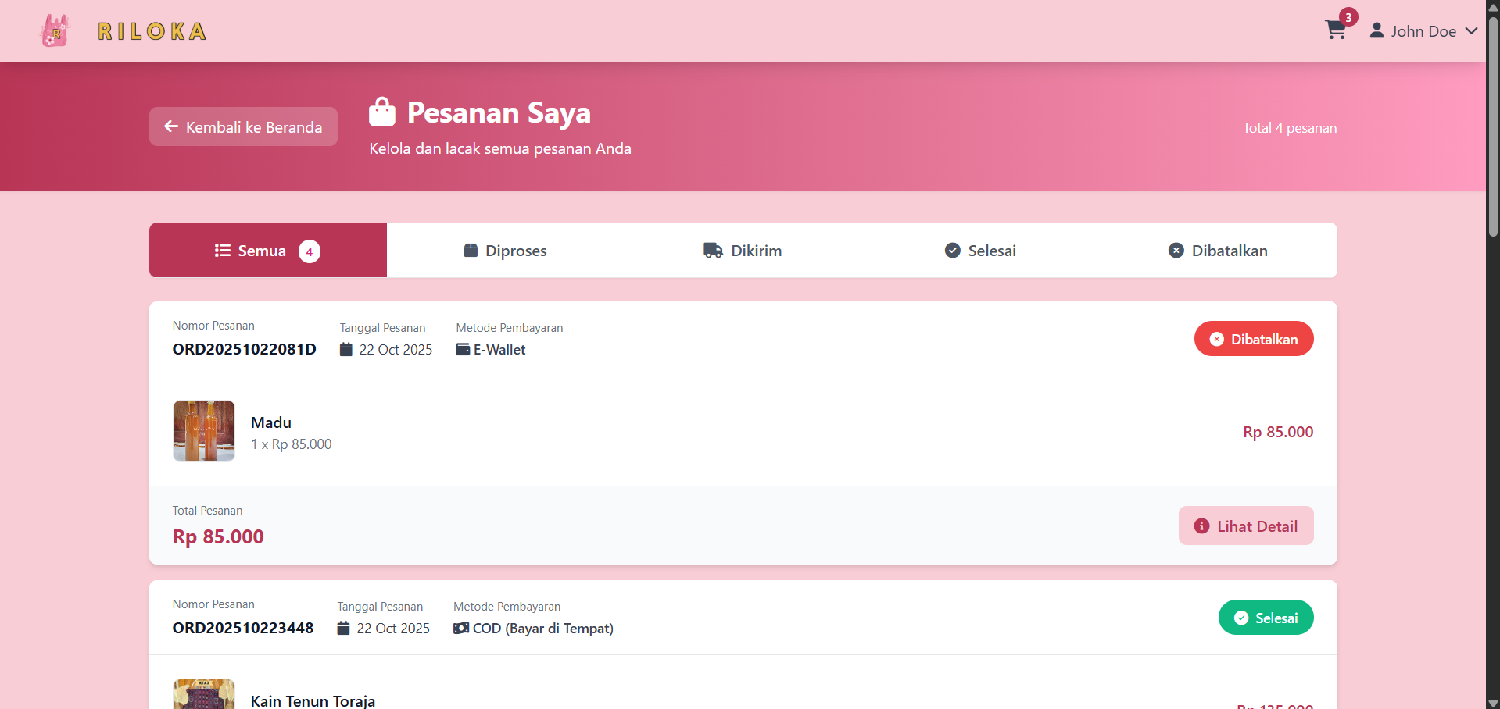Click the cart badge showing 3
Viewport: 1500px width, 709px height.
[1348, 17]
